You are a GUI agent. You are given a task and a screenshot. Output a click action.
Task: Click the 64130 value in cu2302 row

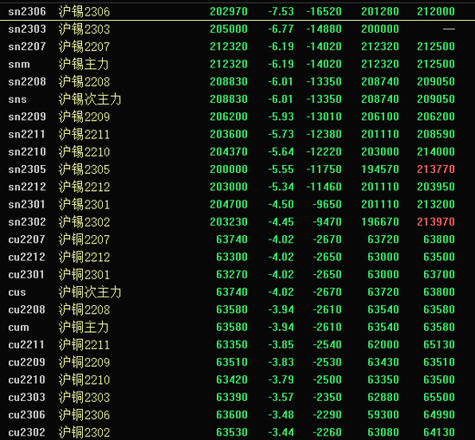point(439,432)
